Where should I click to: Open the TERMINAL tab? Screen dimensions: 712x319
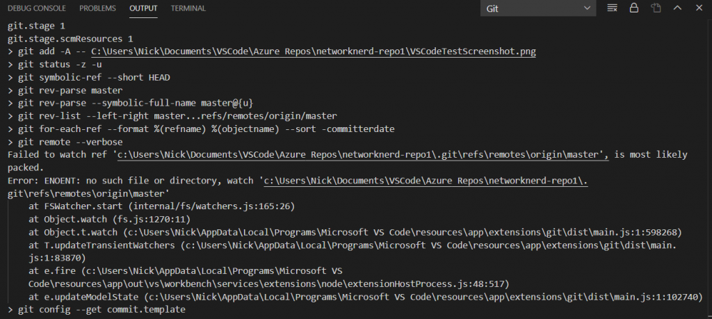188,8
